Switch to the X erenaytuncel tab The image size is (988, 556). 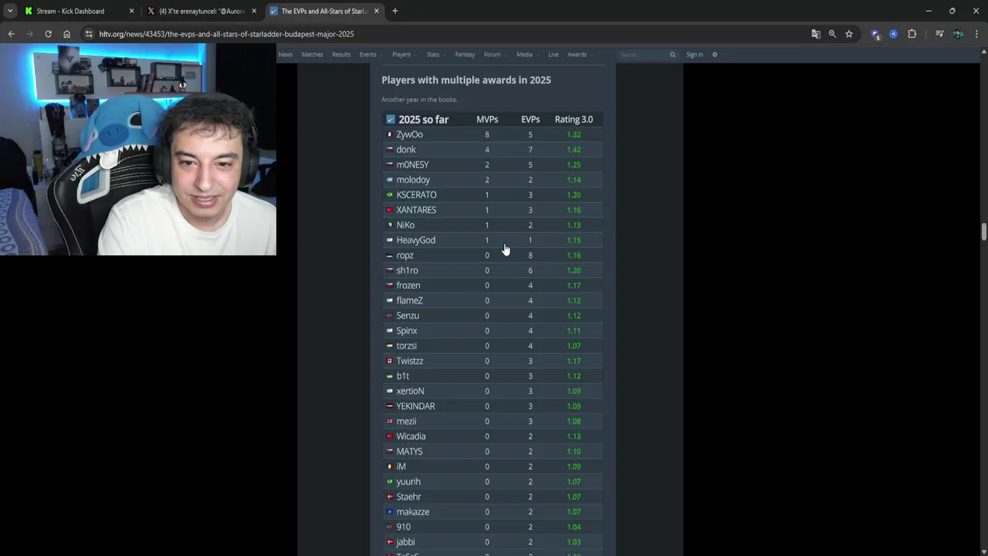(201, 11)
